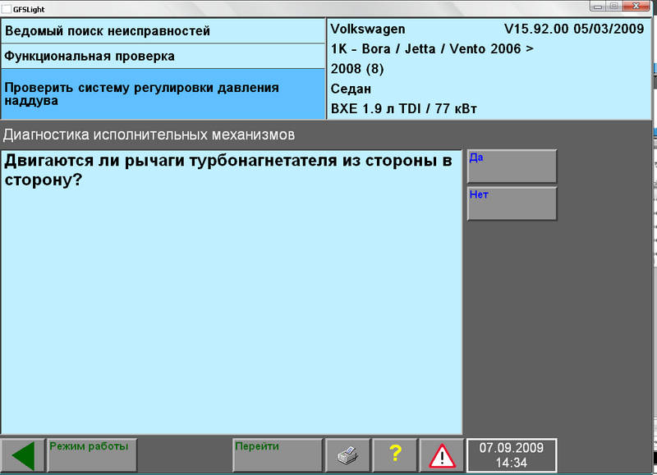Viewport: 657px width, 475px height.
Task: Open help with the yellow question mark
Action: coord(395,455)
